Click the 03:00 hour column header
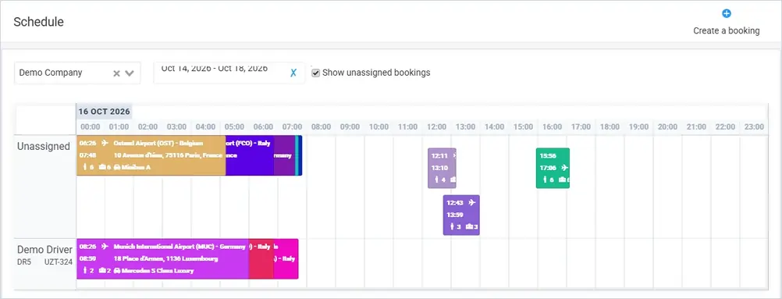782x299 pixels. pyautogui.click(x=176, y=126)
